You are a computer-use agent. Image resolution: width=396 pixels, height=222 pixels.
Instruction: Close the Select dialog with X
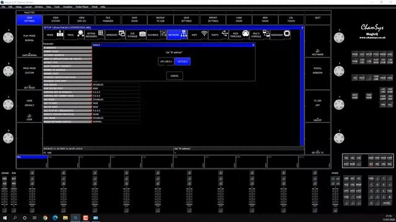coord(253,45)
